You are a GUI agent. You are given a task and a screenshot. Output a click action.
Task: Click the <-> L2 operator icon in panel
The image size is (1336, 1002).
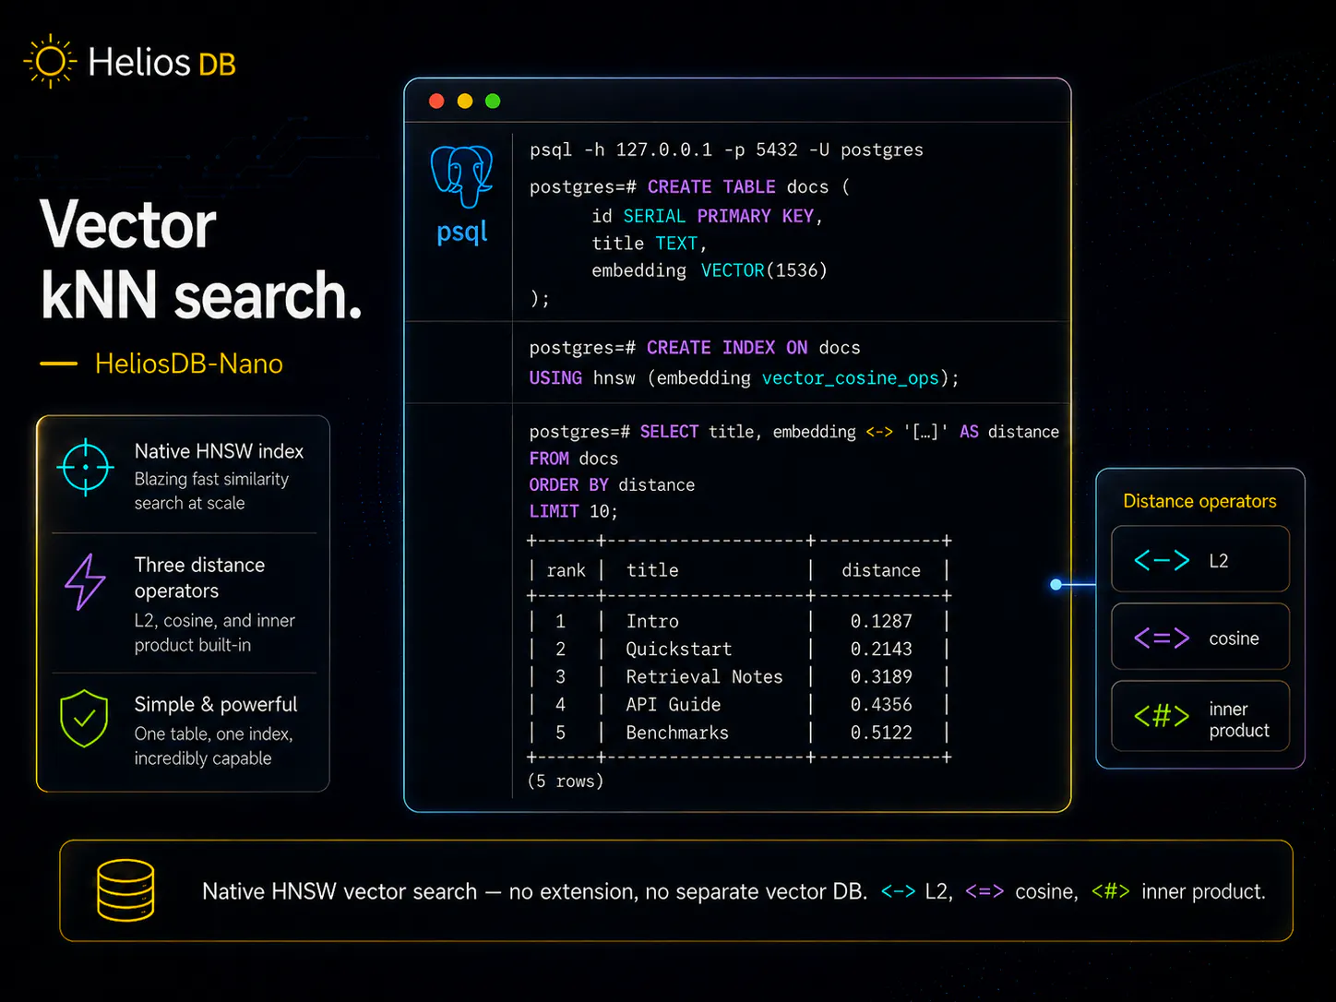(x=1162, y=560)
